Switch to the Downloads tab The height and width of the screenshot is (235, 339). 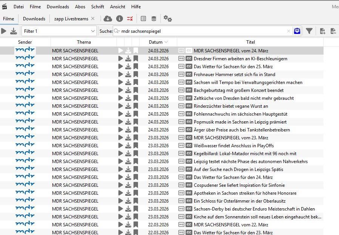[34, 19]
